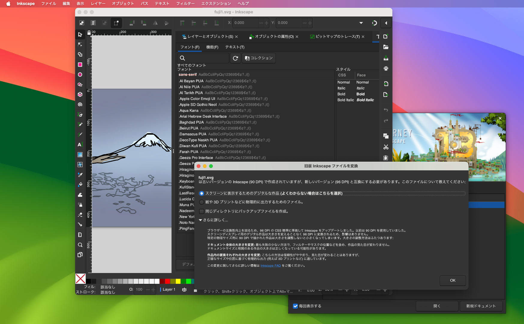Select the Spiral tool

80,104
